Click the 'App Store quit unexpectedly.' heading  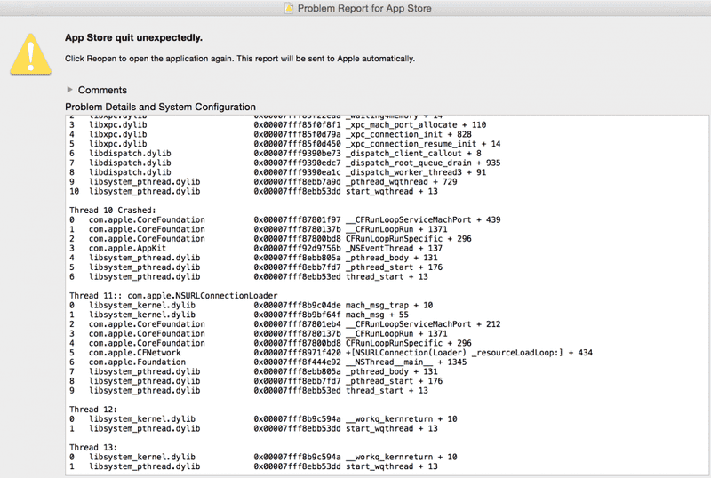click(x=133, y=38)
